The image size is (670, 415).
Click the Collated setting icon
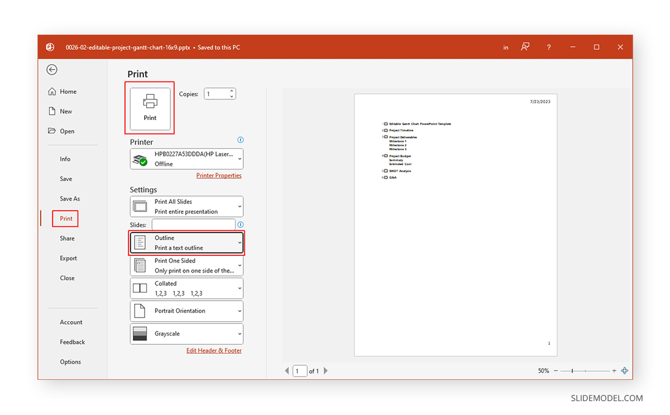point(140,288)
